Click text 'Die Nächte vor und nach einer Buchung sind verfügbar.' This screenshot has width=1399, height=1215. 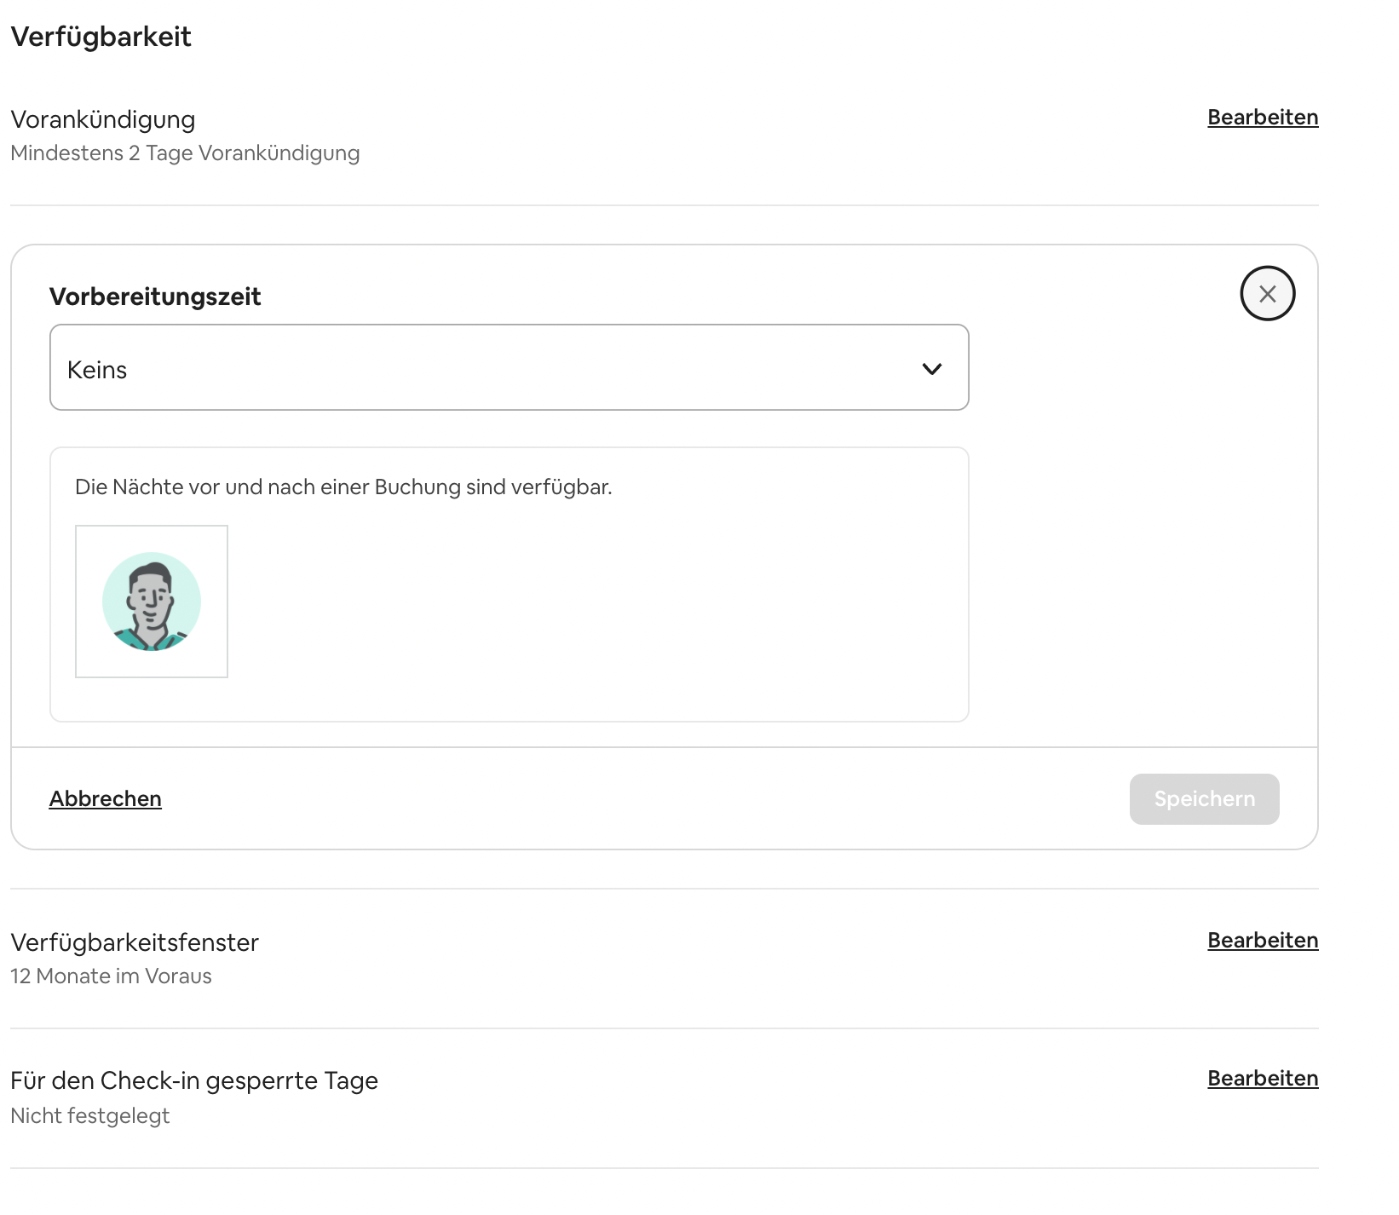(343, 487)
